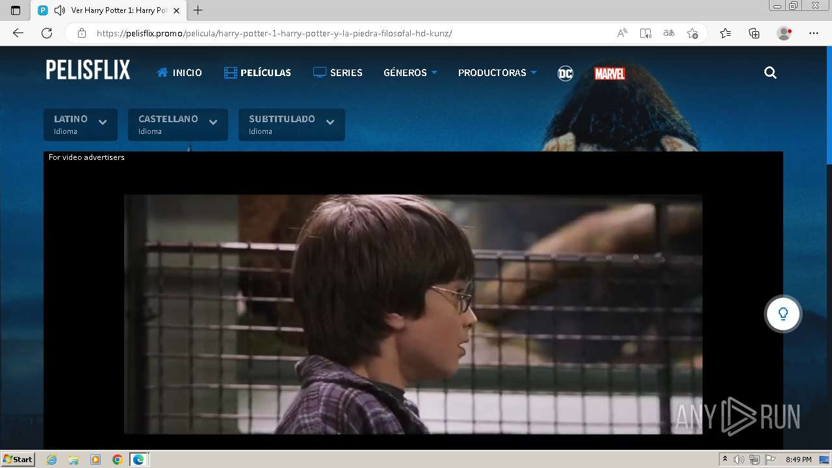Click the 8:49 PM taskbar clock
Screen dimensions: 832x468
pos(798,460)
